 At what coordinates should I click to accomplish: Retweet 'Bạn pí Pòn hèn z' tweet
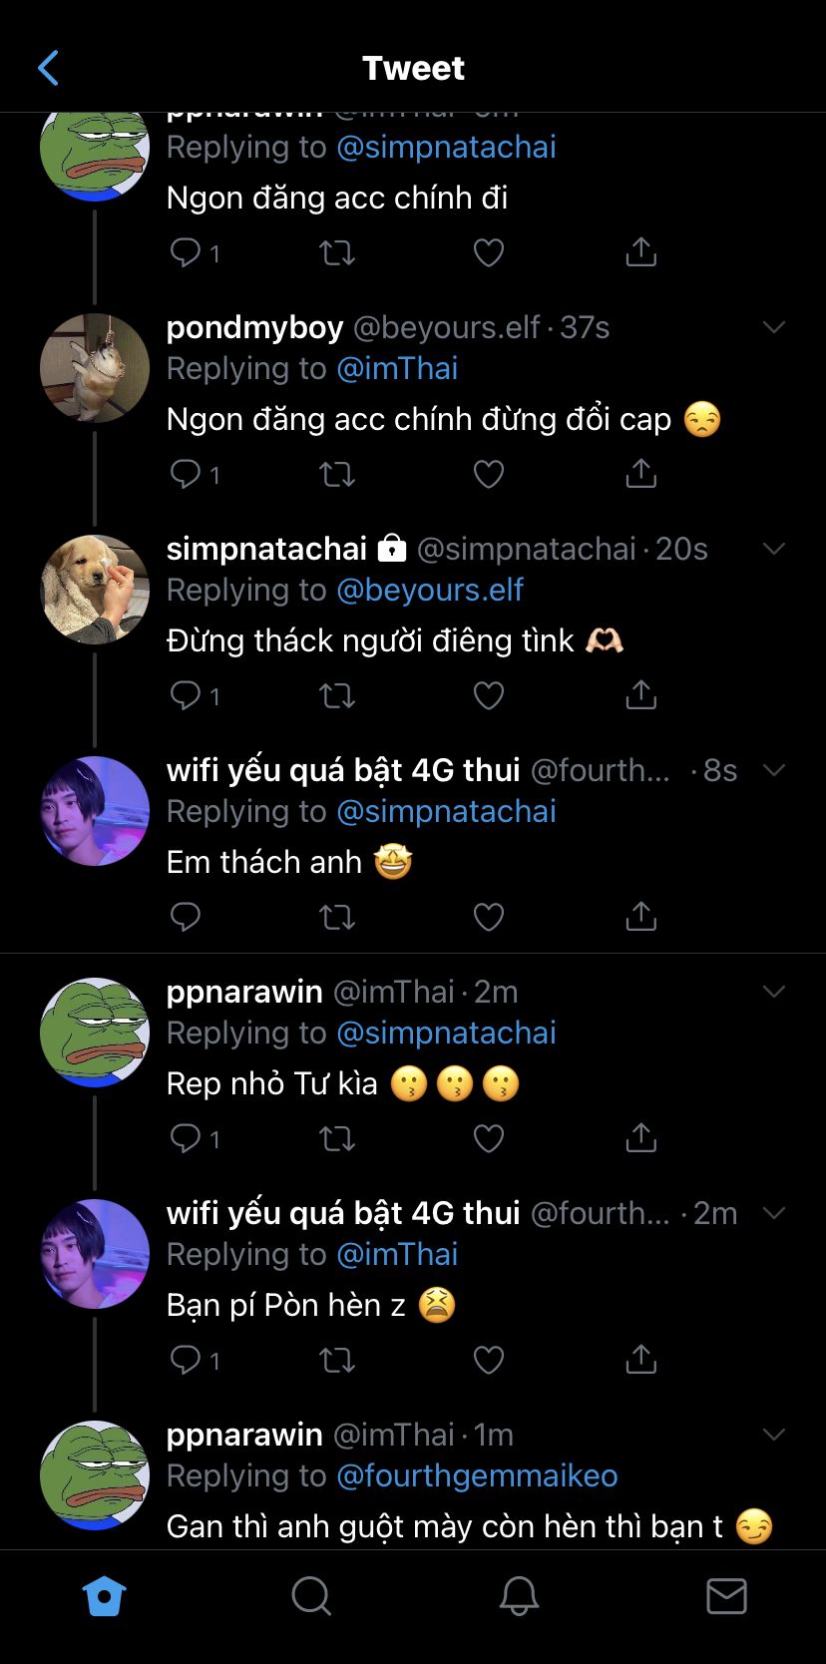tap(336, 1359)
